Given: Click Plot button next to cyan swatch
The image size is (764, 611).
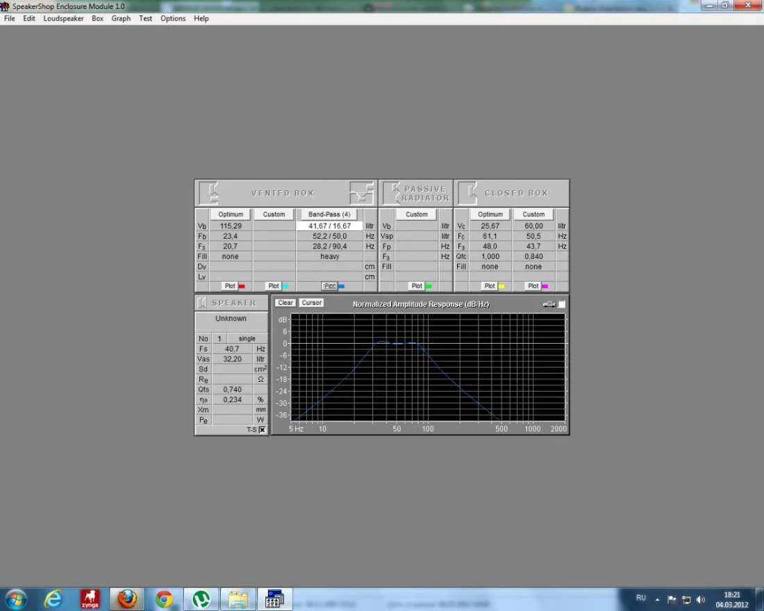Looking at the screenshot, I should [274, 286].
